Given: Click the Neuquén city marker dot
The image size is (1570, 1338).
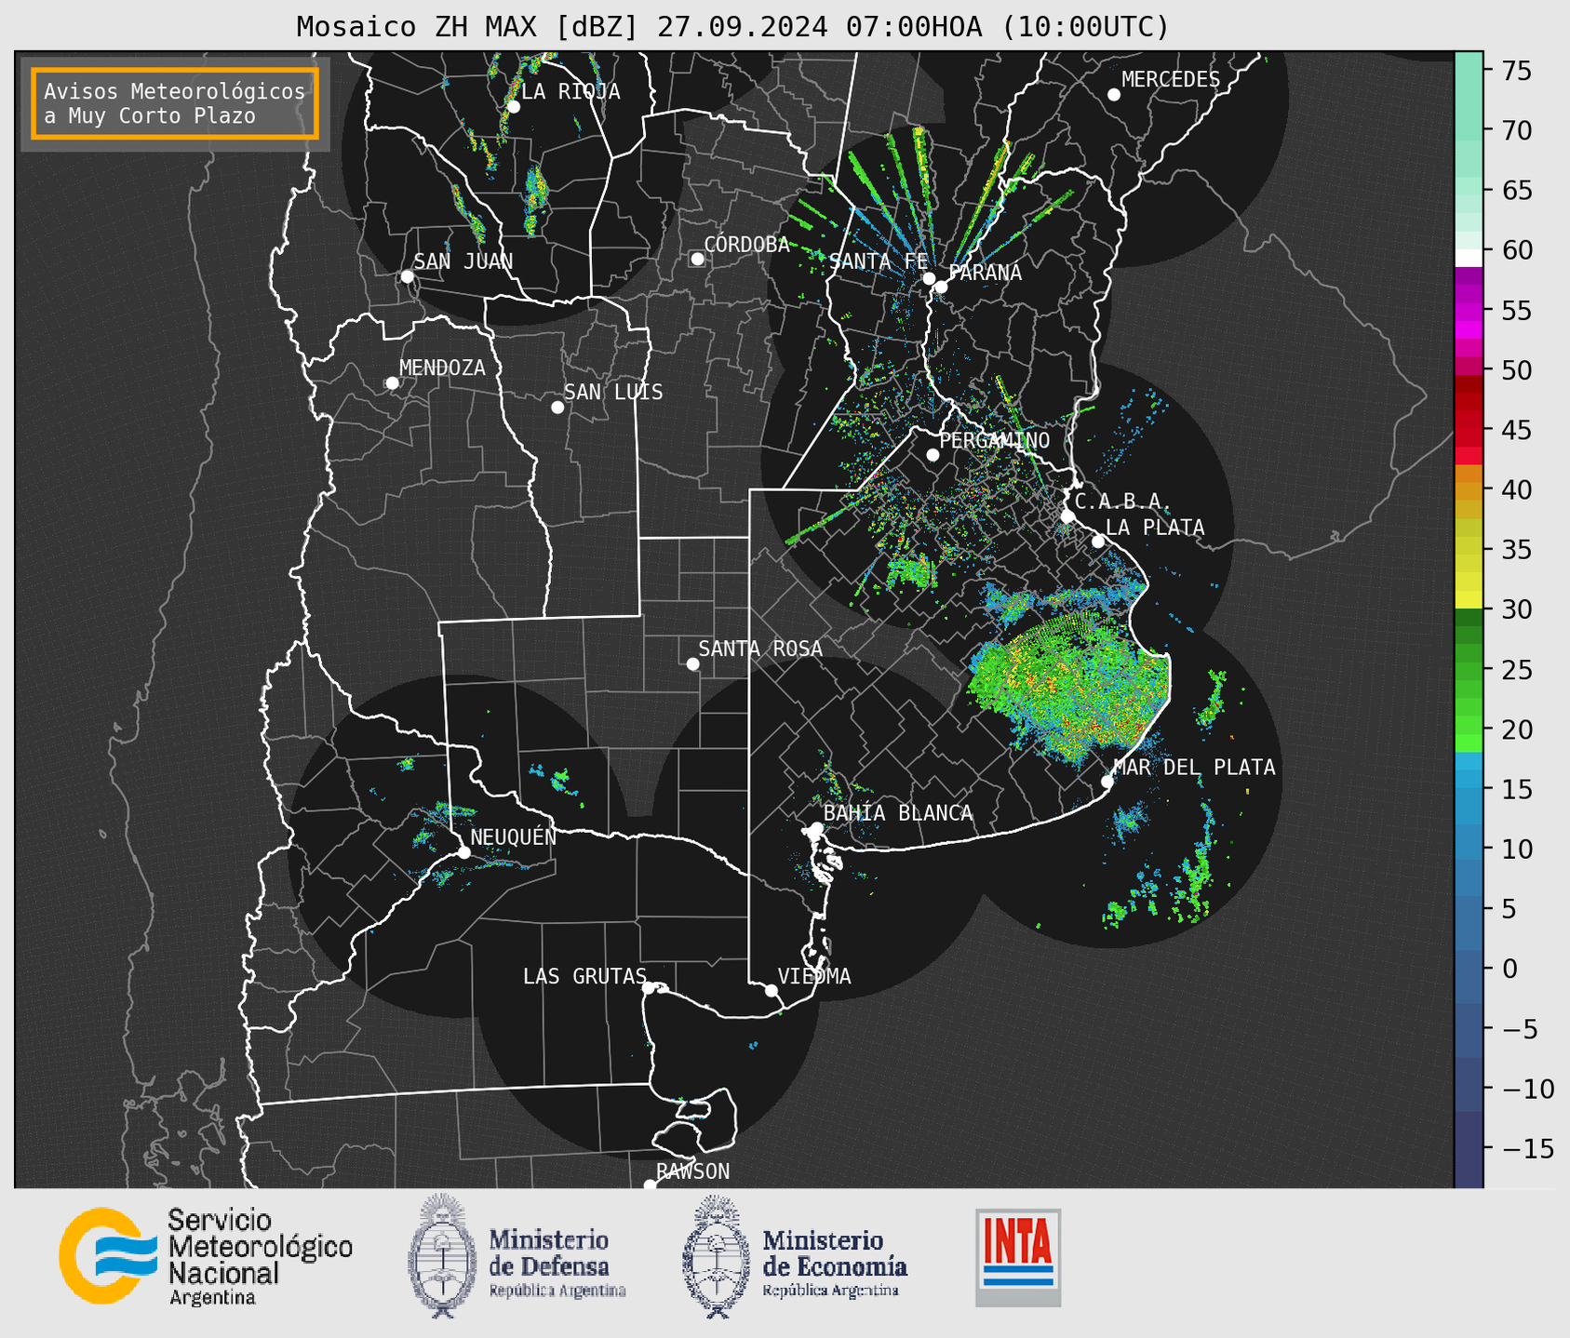Looking at the screenshot, I should (463, 852).
